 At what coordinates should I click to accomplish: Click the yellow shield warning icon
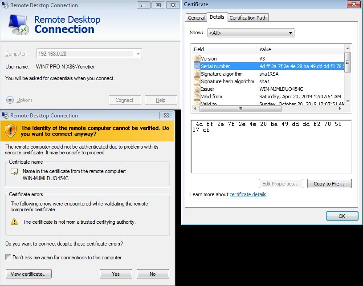[10, 131]
